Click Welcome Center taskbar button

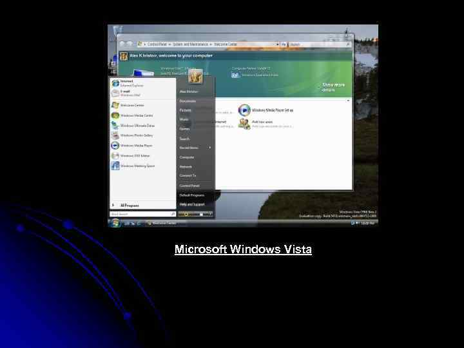[166, 223]
